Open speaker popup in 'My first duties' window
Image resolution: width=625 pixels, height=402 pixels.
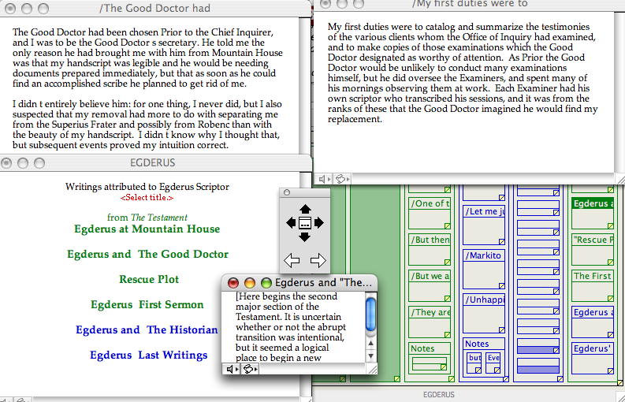(x=325, y=180)
